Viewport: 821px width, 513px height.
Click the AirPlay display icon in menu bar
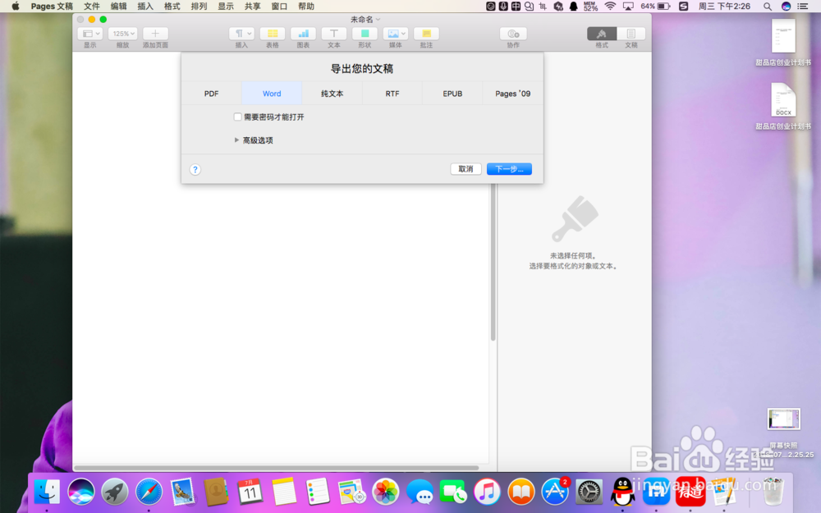point(628,7)
